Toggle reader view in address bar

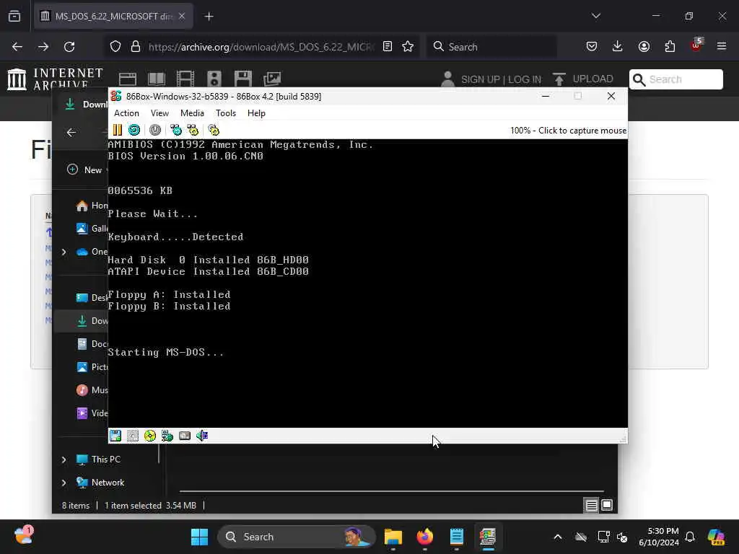coord(388,47)
